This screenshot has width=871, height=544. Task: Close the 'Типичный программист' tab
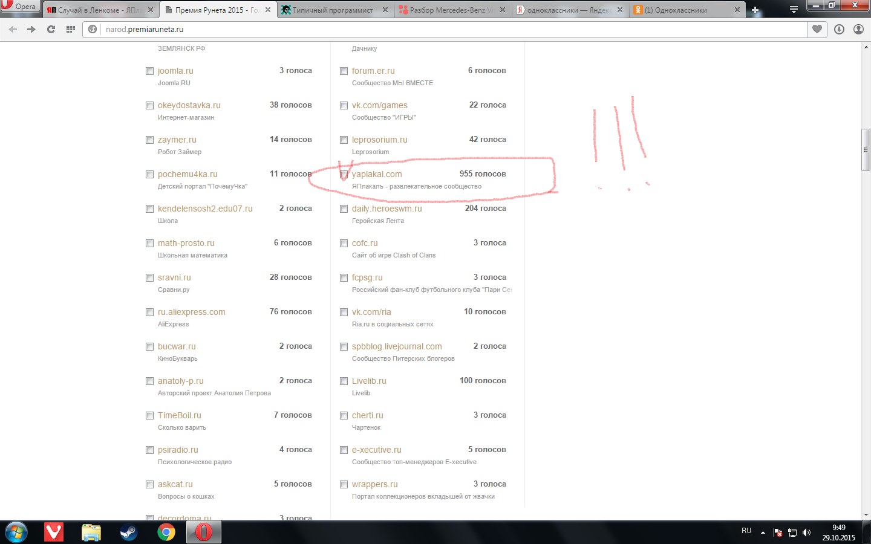coord(385,10)
